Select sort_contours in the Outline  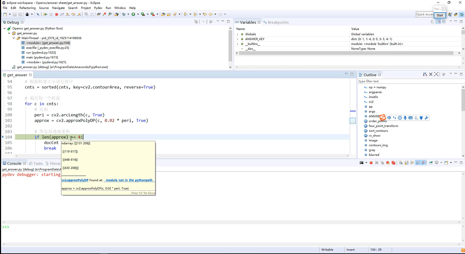tap(378, 131)
